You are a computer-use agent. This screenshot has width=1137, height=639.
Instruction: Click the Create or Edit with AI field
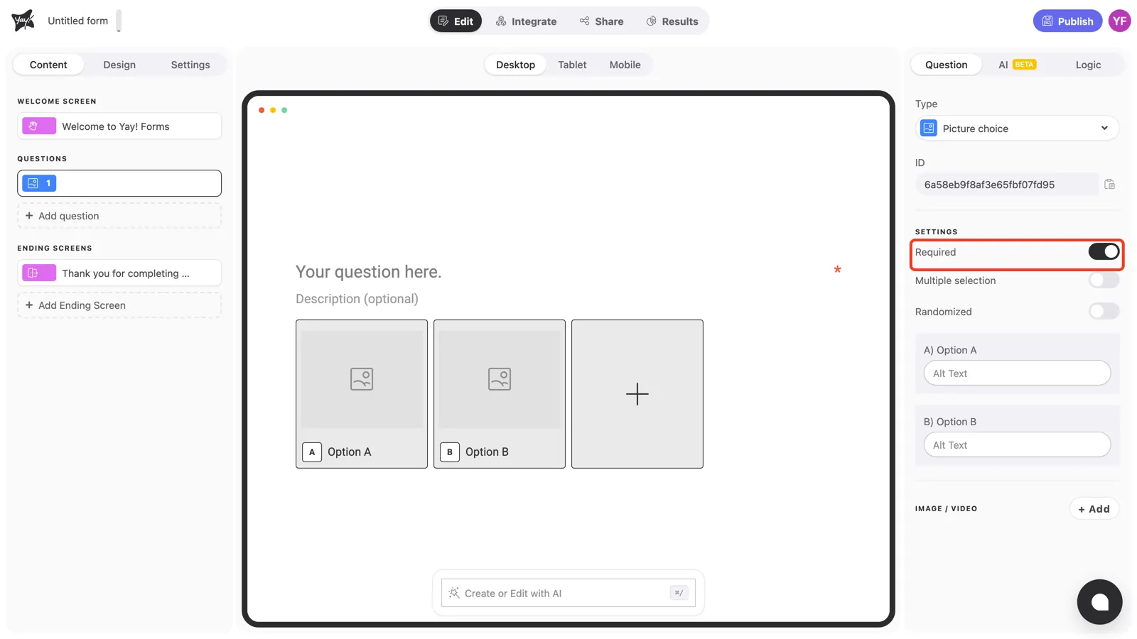(x=568, y=593)
